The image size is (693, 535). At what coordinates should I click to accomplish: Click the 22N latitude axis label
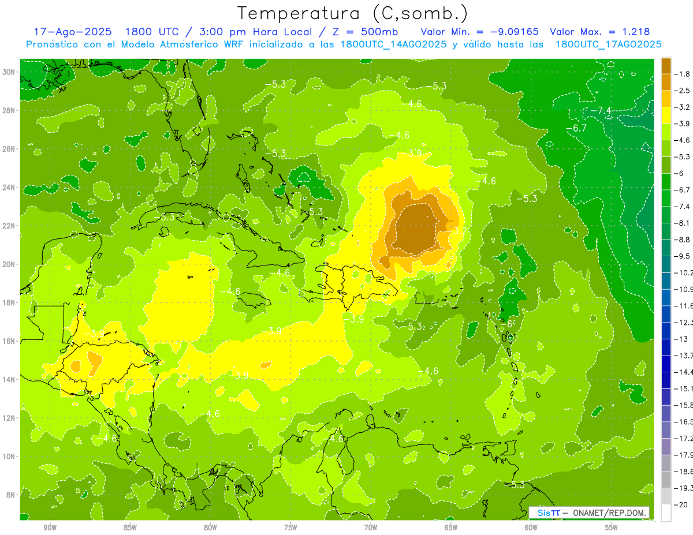[9, 226]
